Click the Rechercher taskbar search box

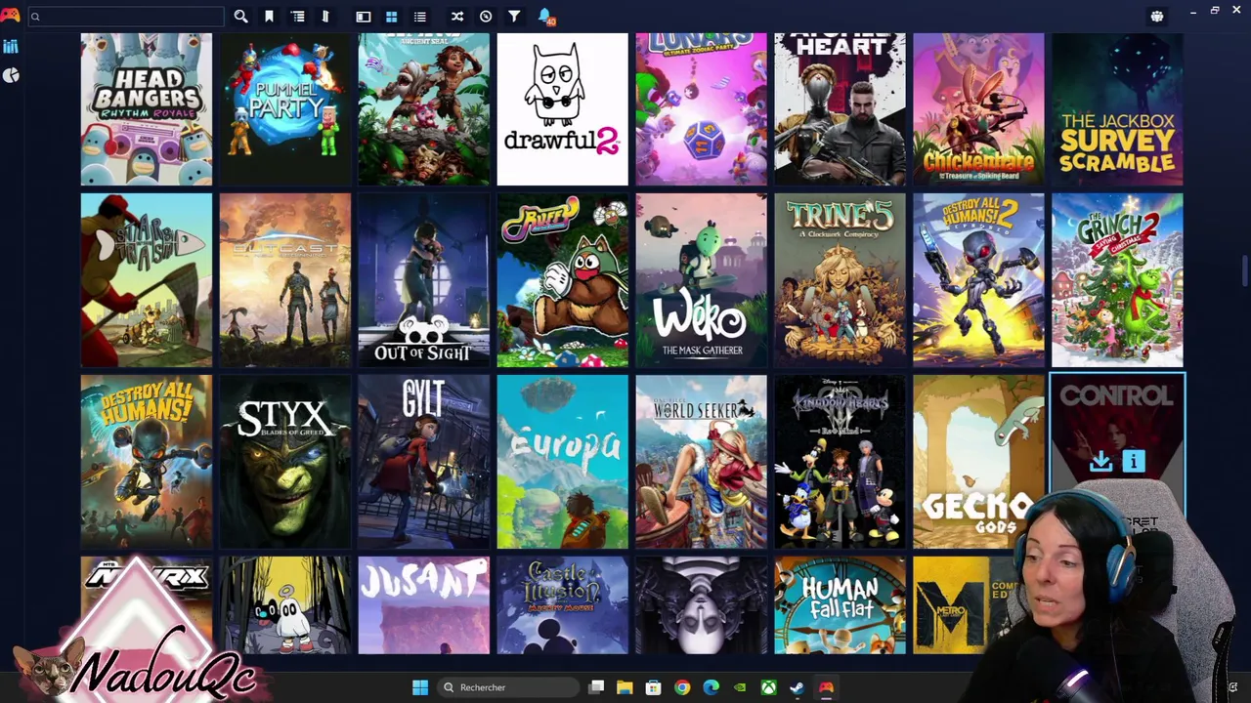click(x=506, y=687)
